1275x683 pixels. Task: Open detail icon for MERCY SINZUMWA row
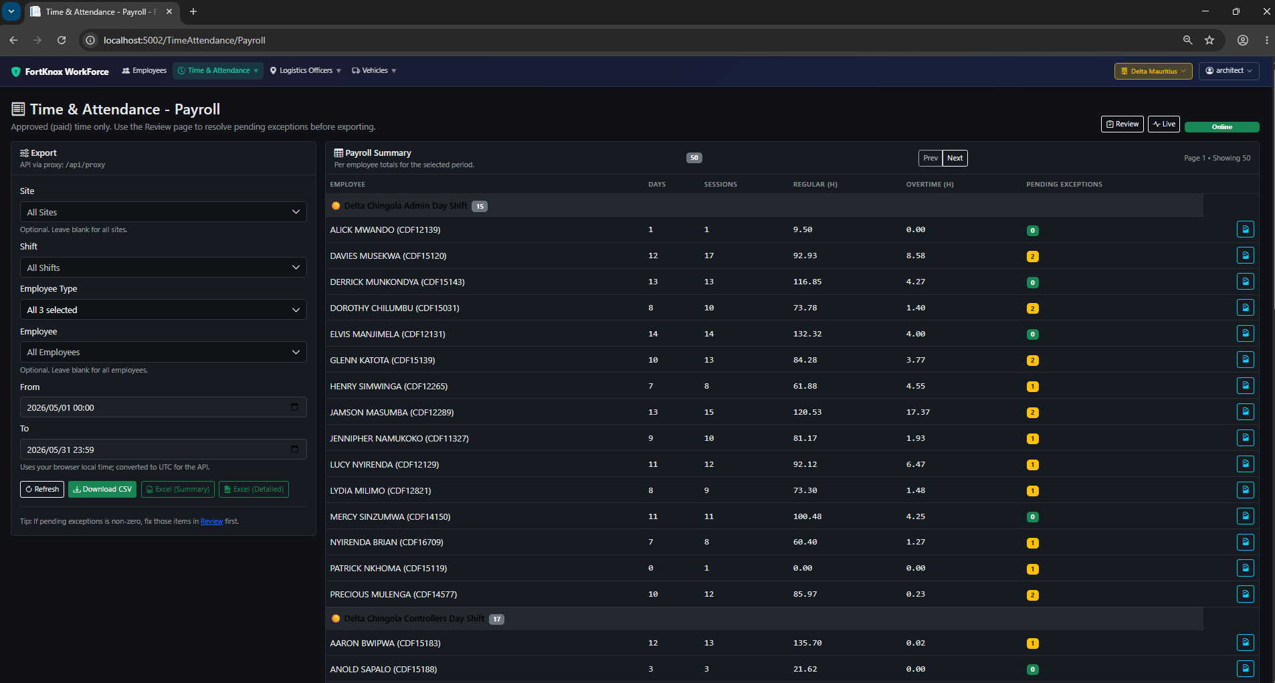click(1245, 516)
